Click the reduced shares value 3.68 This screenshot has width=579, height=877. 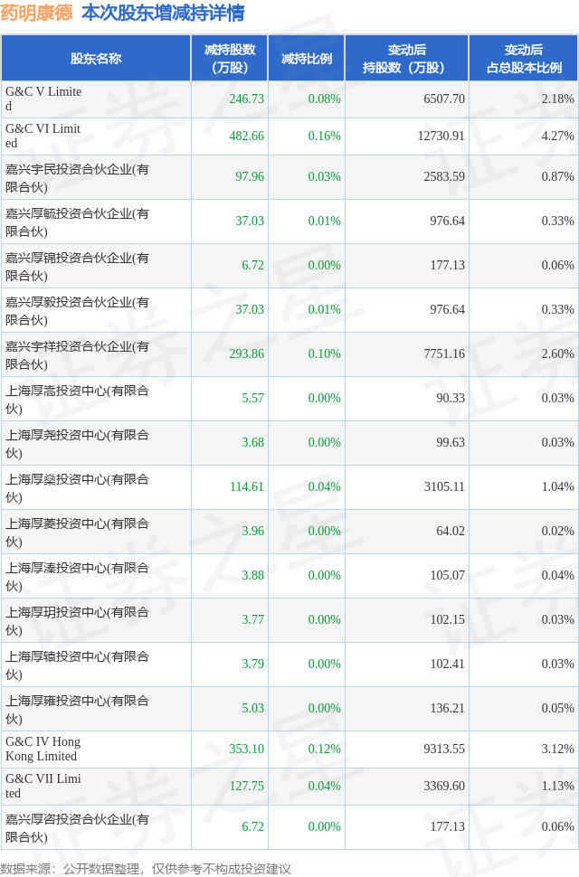pyautogui.click(x=252, y=442)
